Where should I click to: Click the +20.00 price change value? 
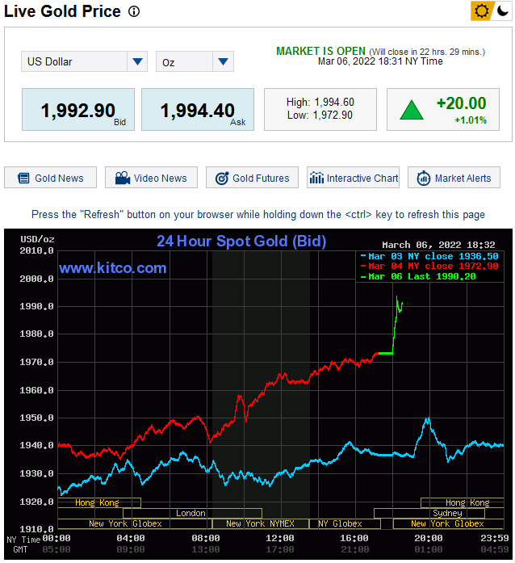462,103
